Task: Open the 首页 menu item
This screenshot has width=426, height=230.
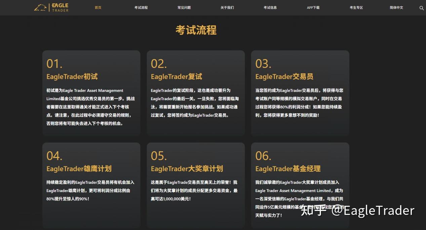Action: [x=98, y=7]
